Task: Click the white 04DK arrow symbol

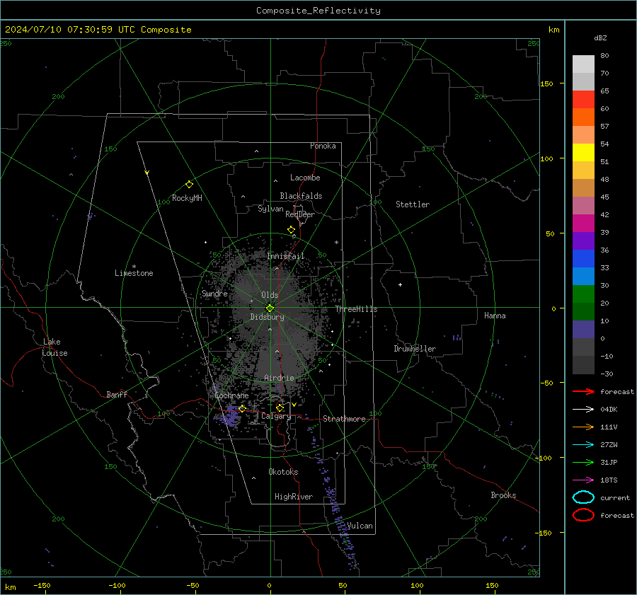Action: [583, 409]
